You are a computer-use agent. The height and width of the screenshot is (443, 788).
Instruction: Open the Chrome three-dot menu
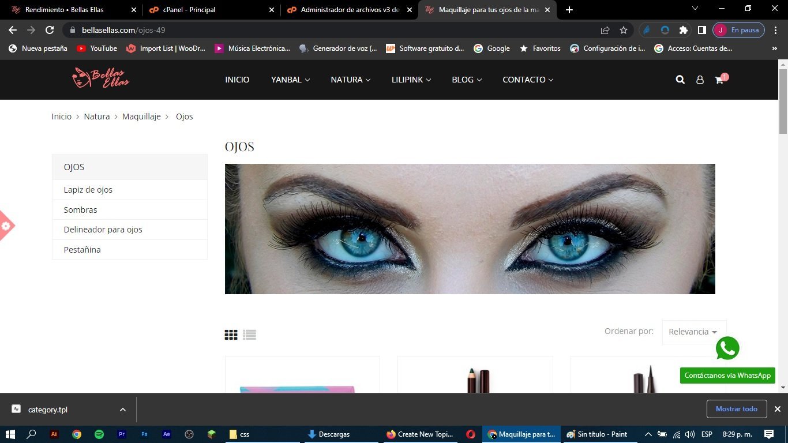(776, 30)
